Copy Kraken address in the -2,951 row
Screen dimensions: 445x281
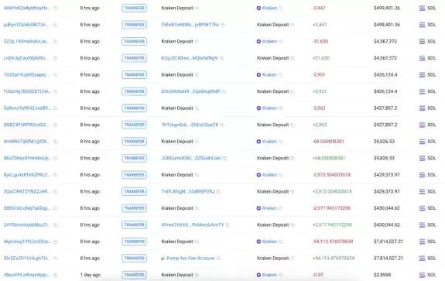(x=280, y=75)
